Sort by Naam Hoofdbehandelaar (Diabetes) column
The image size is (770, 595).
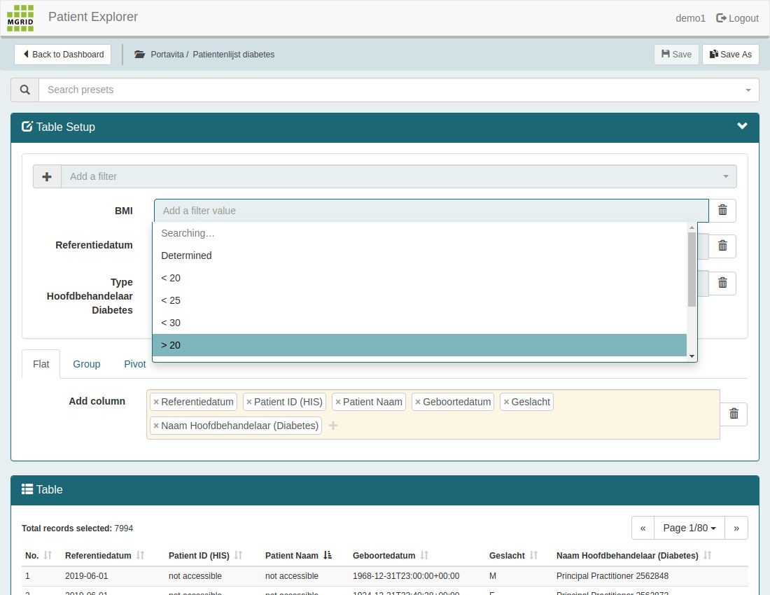707,555
